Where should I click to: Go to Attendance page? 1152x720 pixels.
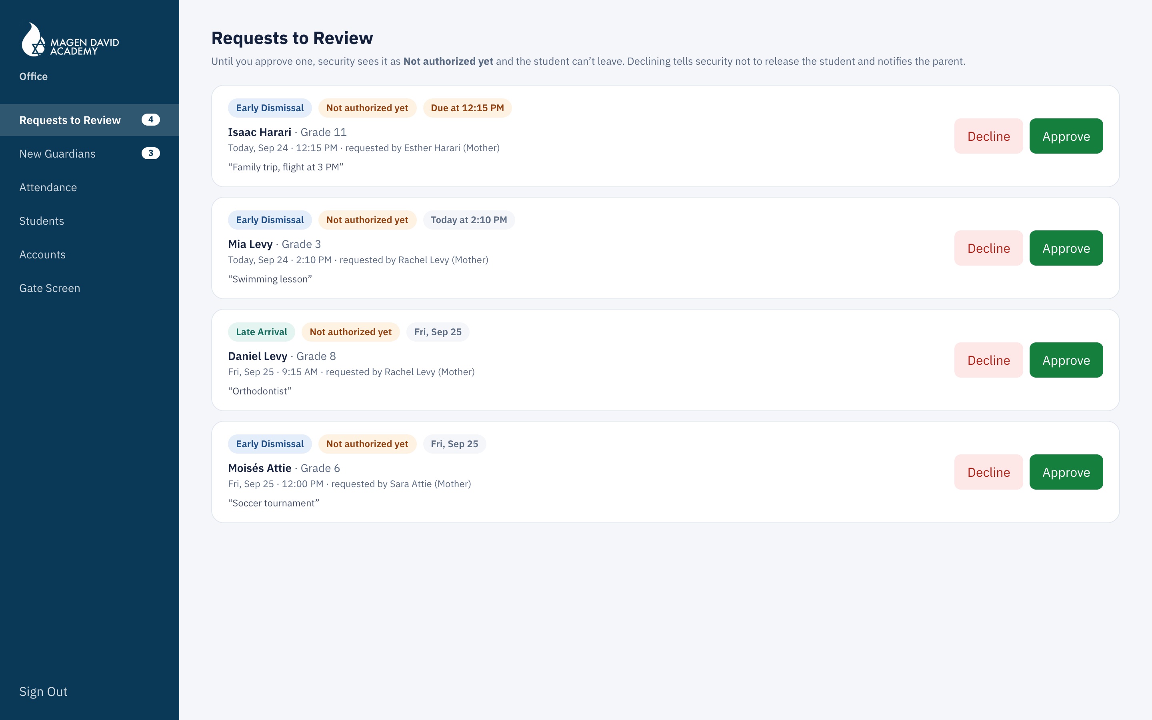tap(90, 187)
